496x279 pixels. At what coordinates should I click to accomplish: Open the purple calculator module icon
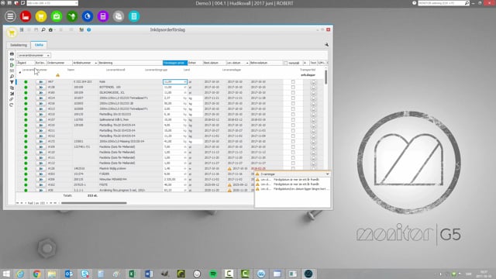pos(103,16)
